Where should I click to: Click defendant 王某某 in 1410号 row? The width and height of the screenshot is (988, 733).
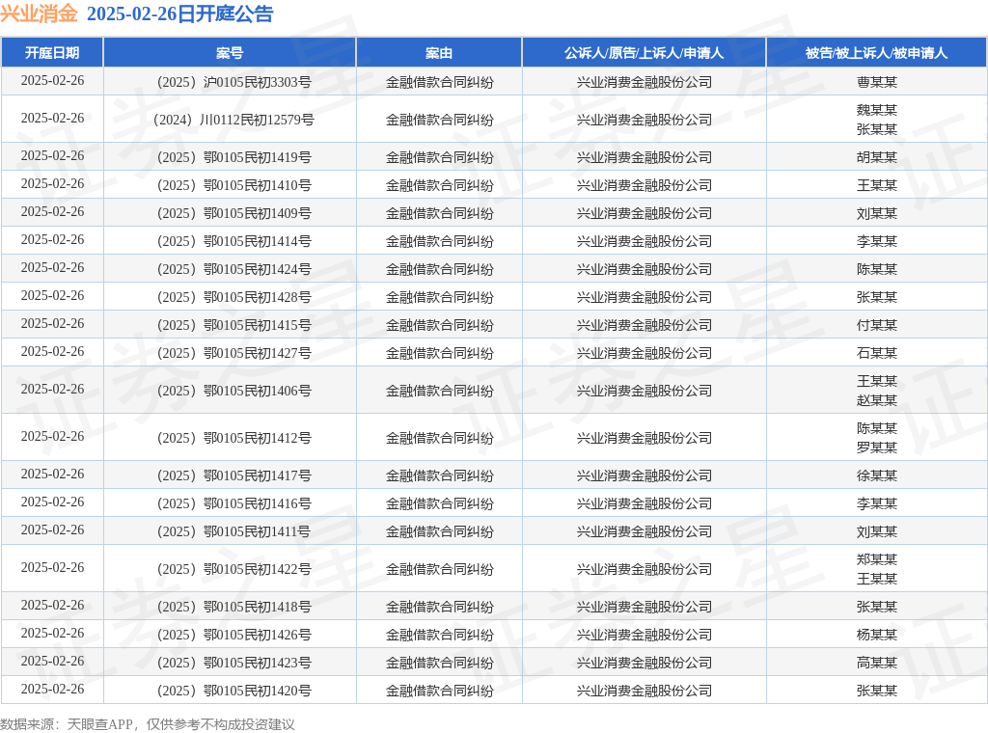coord(876,185)
